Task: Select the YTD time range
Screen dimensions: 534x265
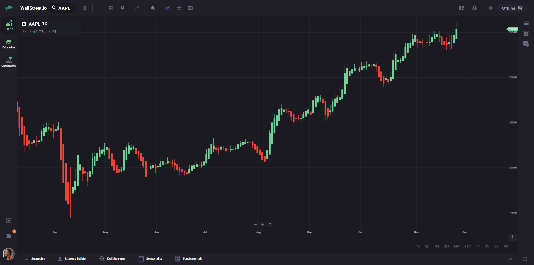Action: [467, 246]
